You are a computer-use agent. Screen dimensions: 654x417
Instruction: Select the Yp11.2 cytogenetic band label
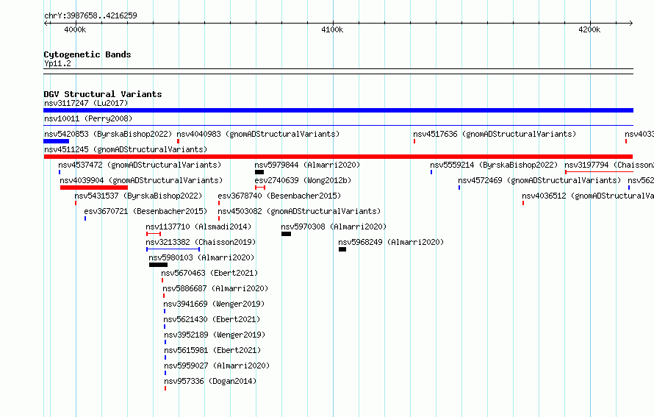57,64
